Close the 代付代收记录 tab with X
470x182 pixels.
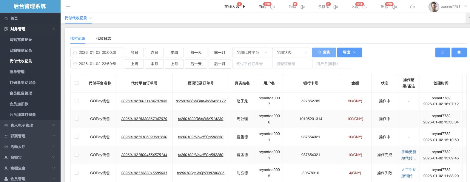[x=91, y=18]
